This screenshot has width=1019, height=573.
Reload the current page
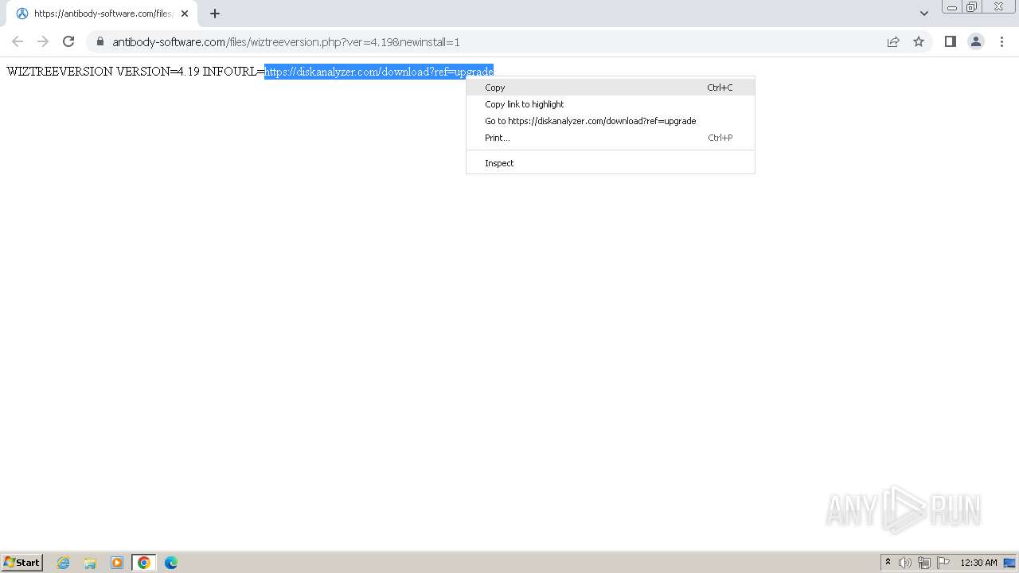tap(68, 41)
